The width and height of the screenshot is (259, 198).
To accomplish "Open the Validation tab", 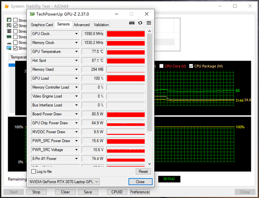I will click(x=101, y=25).
